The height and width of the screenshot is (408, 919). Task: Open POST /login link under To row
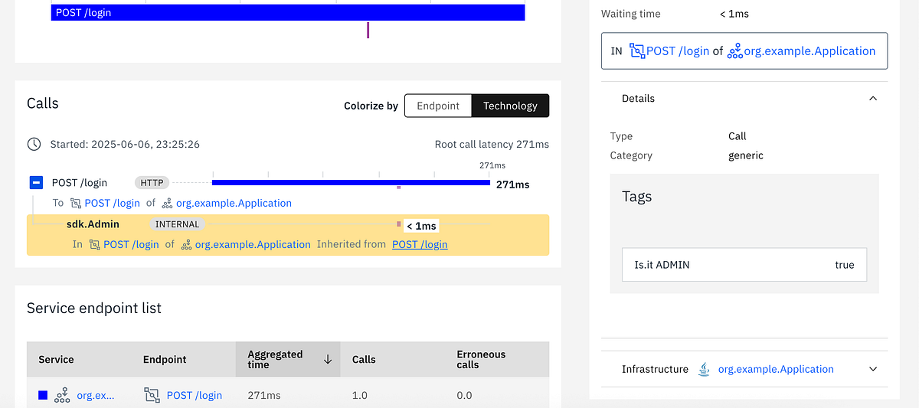(113, 203)
